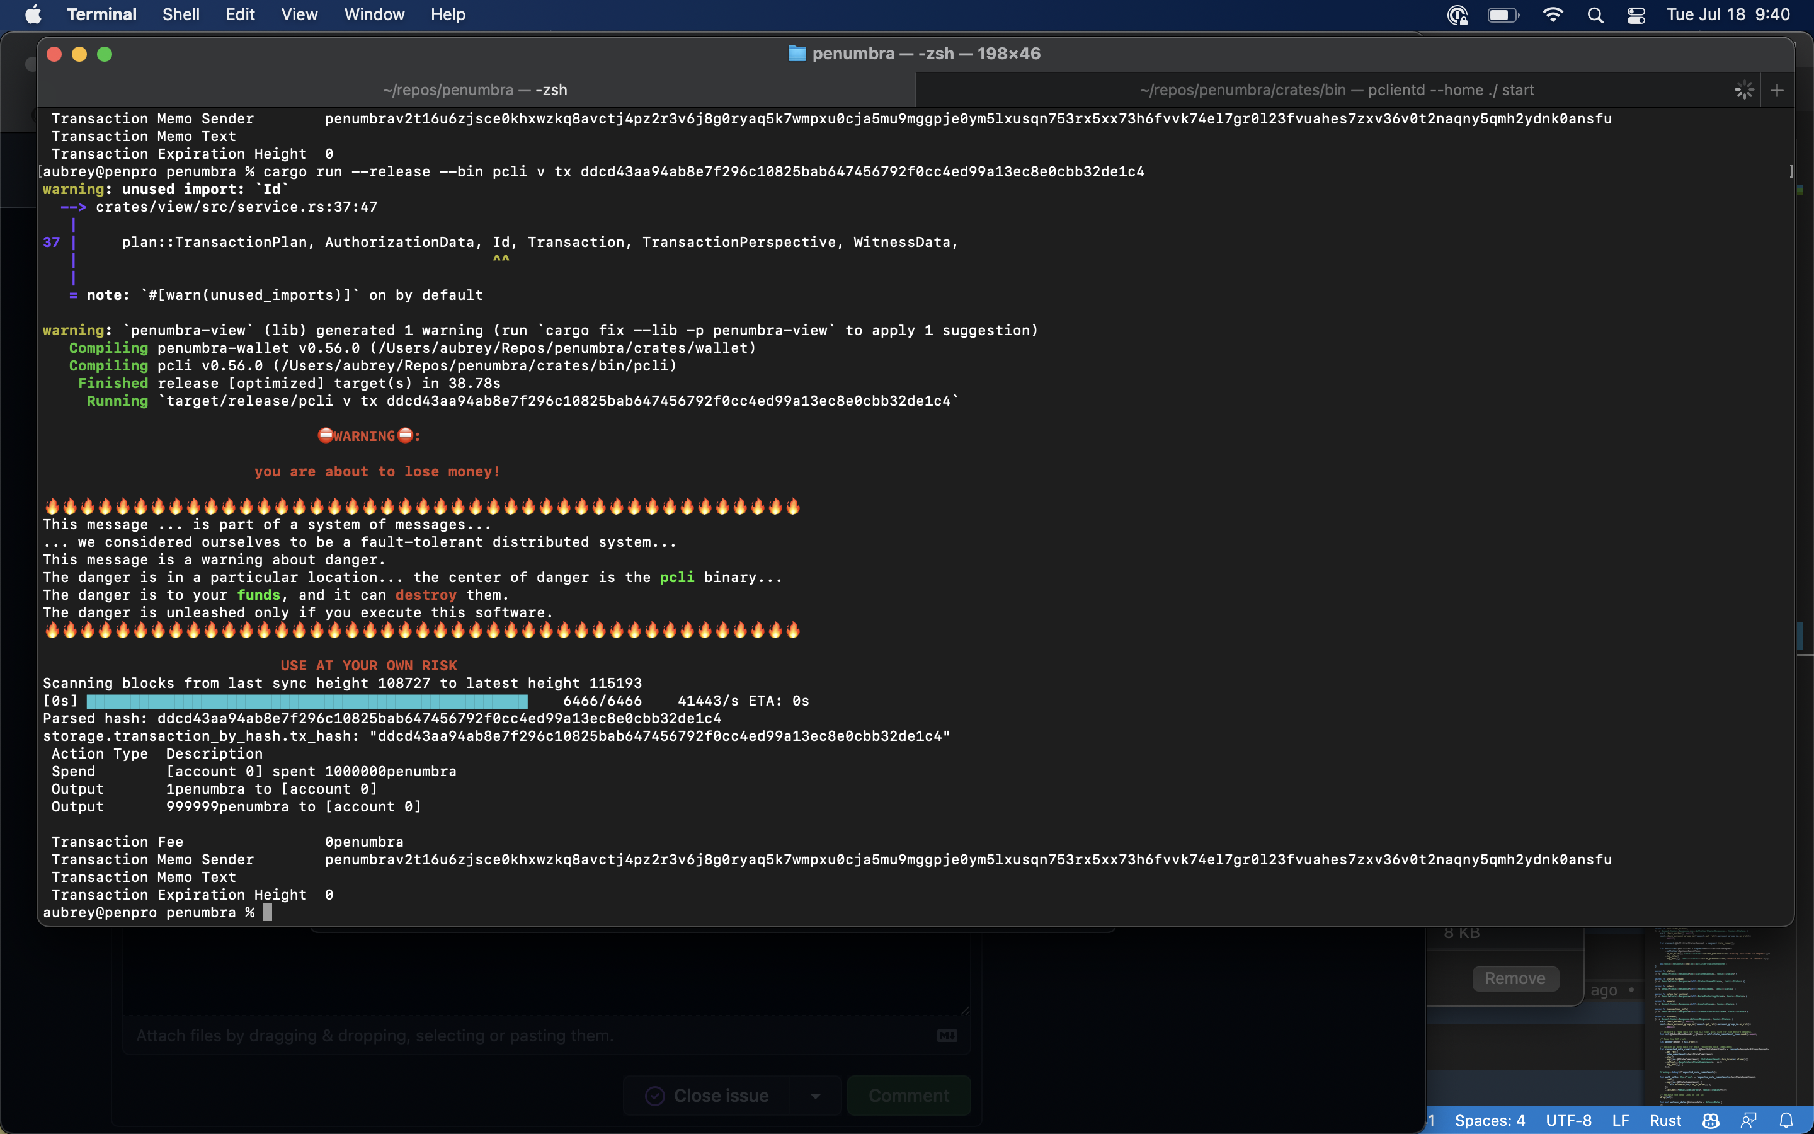Click the Copilot icon in the status bar
Image resolution: width=1814 pixels, height=1134 pixels.
click(x=1711, y=1121)
